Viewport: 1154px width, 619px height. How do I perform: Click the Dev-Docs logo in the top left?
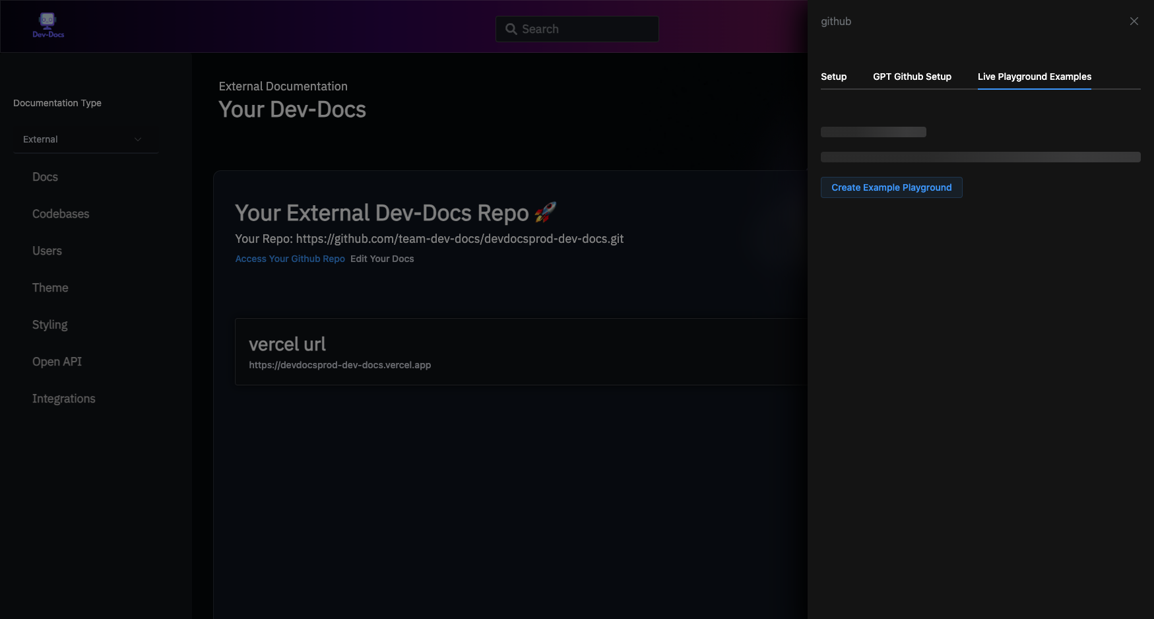click(x=47, y=25)
